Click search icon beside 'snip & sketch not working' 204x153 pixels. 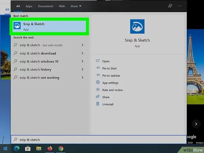tap(15, 77)
